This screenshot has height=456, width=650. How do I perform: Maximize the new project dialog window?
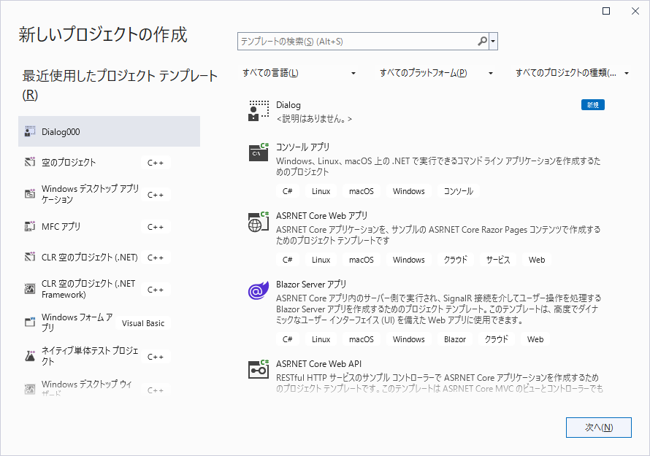click(606, 11)
